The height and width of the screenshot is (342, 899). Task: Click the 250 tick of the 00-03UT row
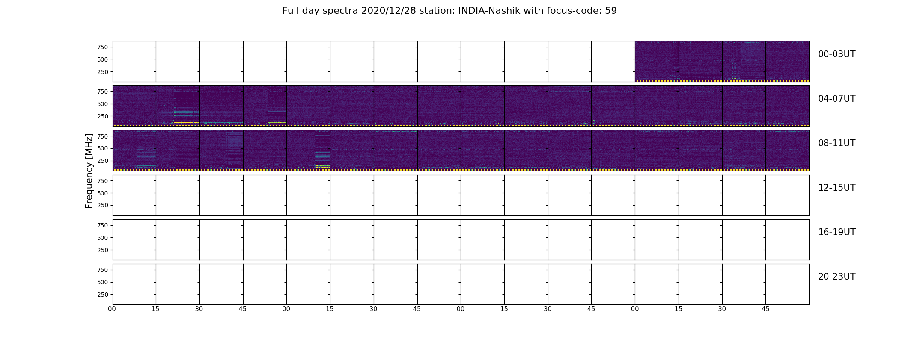(x=103, y=72)
